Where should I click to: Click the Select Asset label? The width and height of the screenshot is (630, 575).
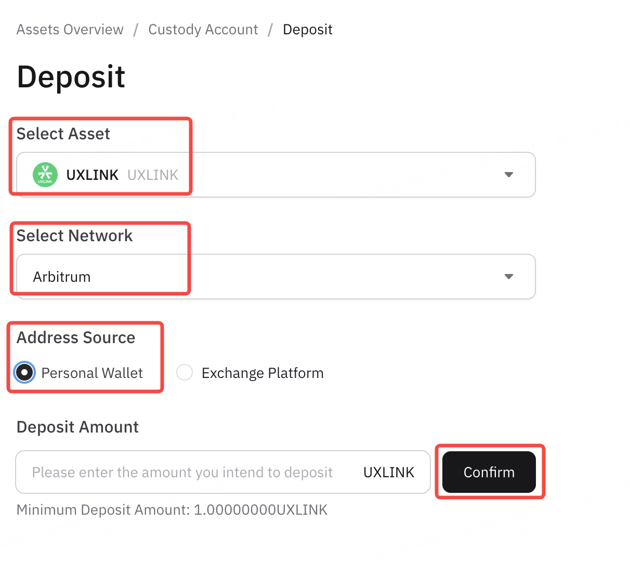click(x=63, y=134)
